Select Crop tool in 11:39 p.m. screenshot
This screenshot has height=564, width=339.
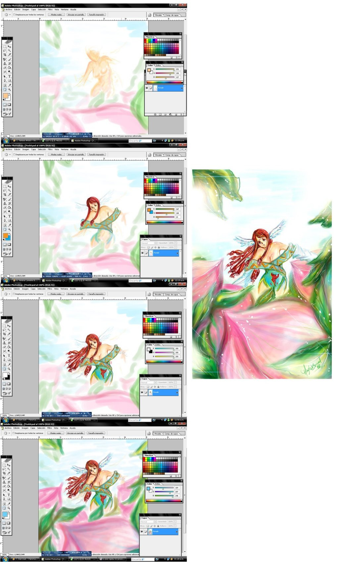point(5,55)
